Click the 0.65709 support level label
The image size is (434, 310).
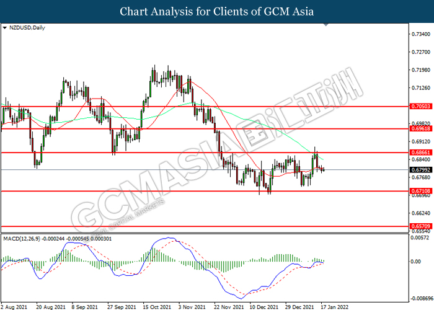421,226
